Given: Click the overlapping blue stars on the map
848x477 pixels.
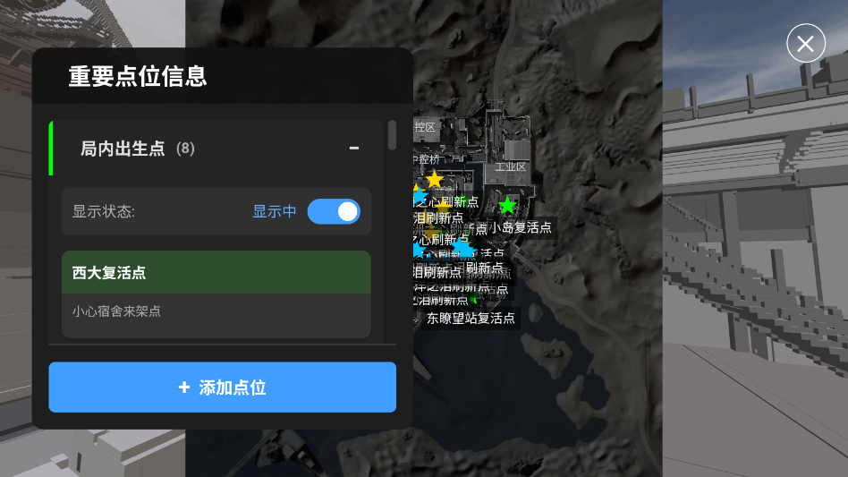Looking at the screenshot, I should [x=462, y=247].
